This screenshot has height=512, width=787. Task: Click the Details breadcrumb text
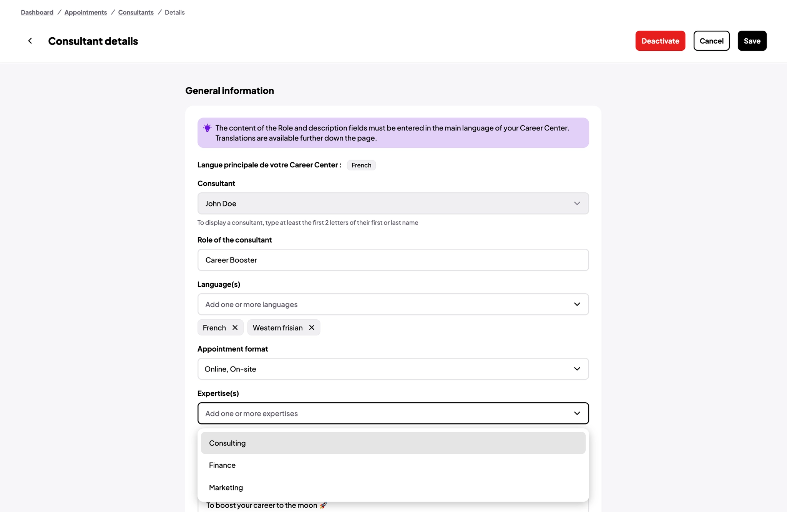[175, 12]
